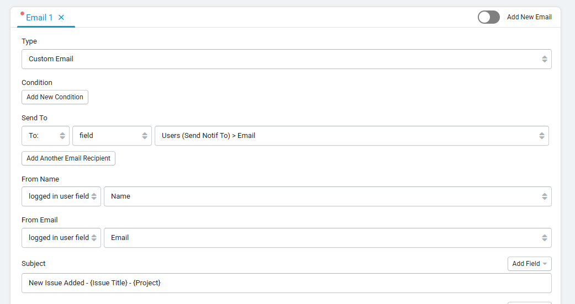This screenshot has height=304, width=575.
Task: Click the Add New Email label
Action: point(529,17)
